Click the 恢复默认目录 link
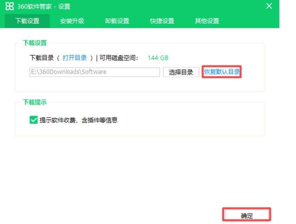Viewport: 296px width, 224px height. click(222, 72)
